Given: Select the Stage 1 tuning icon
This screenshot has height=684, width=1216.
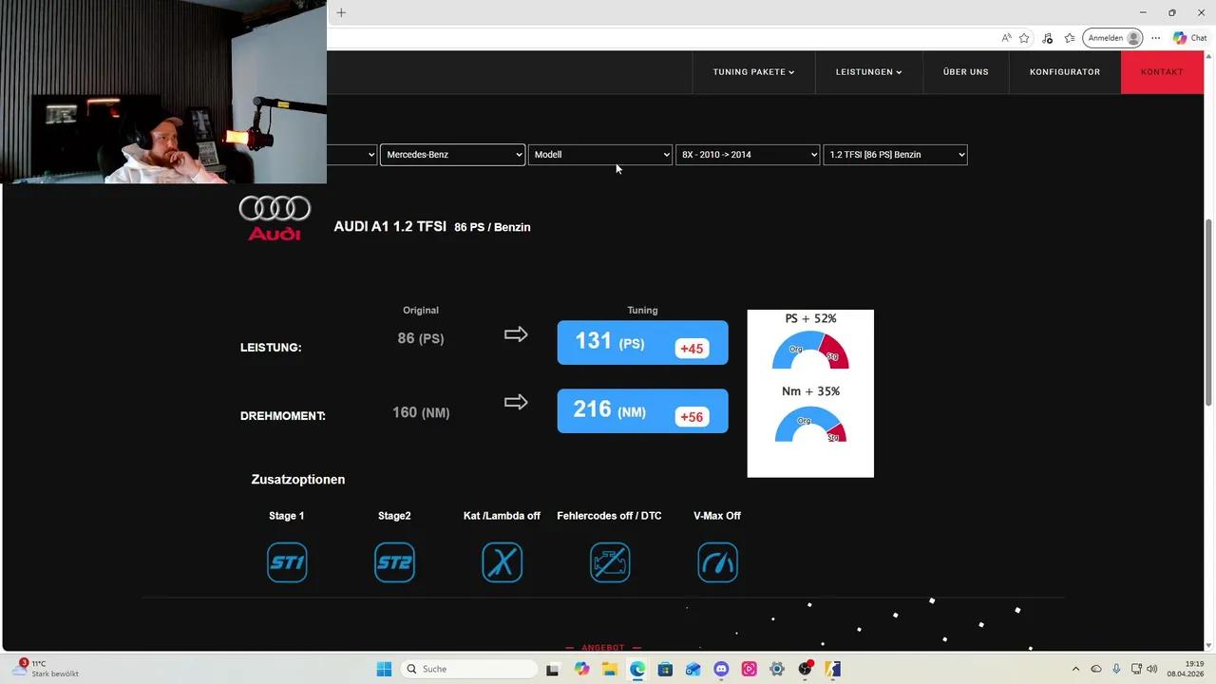Looking at the screenshot, I should coord(287,562).
